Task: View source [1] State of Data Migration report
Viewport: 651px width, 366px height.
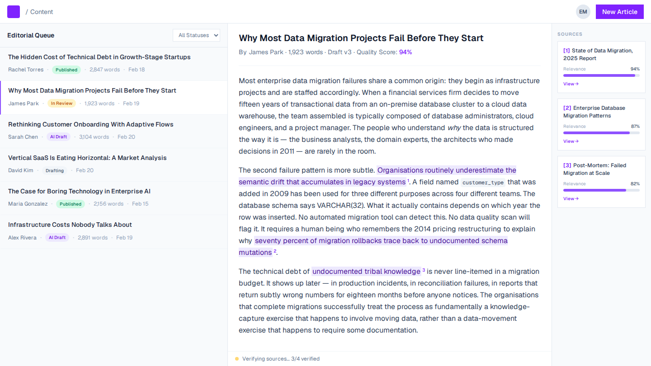Action: point(571,84)
